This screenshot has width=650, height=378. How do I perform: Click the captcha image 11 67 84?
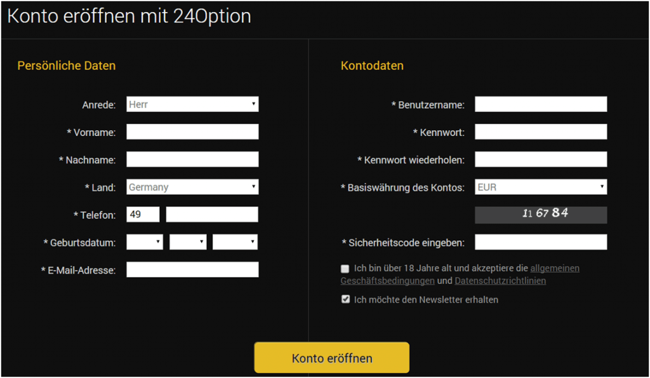pyautogui.click(x=541, y=215)
